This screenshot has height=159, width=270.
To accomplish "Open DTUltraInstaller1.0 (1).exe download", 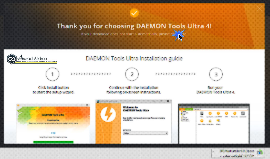I will [237, 151].
